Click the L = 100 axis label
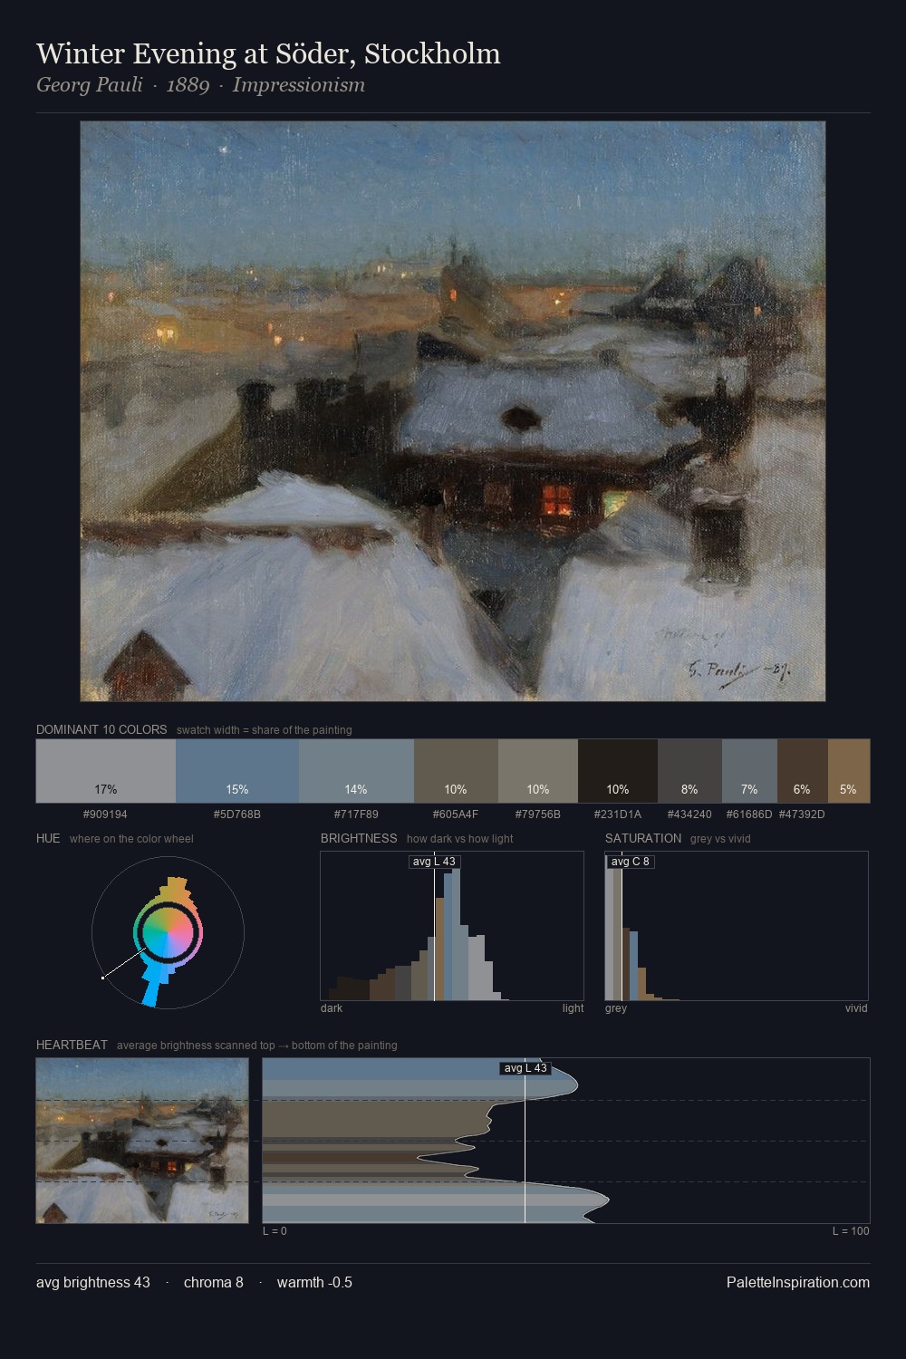This screenshot has height=1359, width=906. 851,1231
